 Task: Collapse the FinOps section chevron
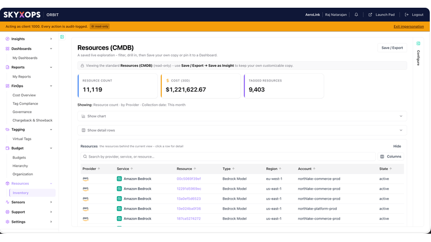51,86
